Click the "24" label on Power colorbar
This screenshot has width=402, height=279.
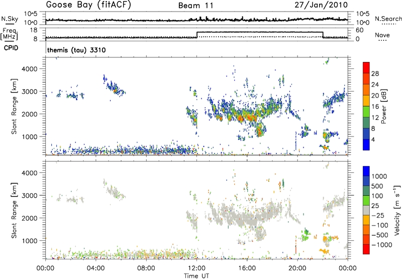pyautogui.click(x=375, y=85)
